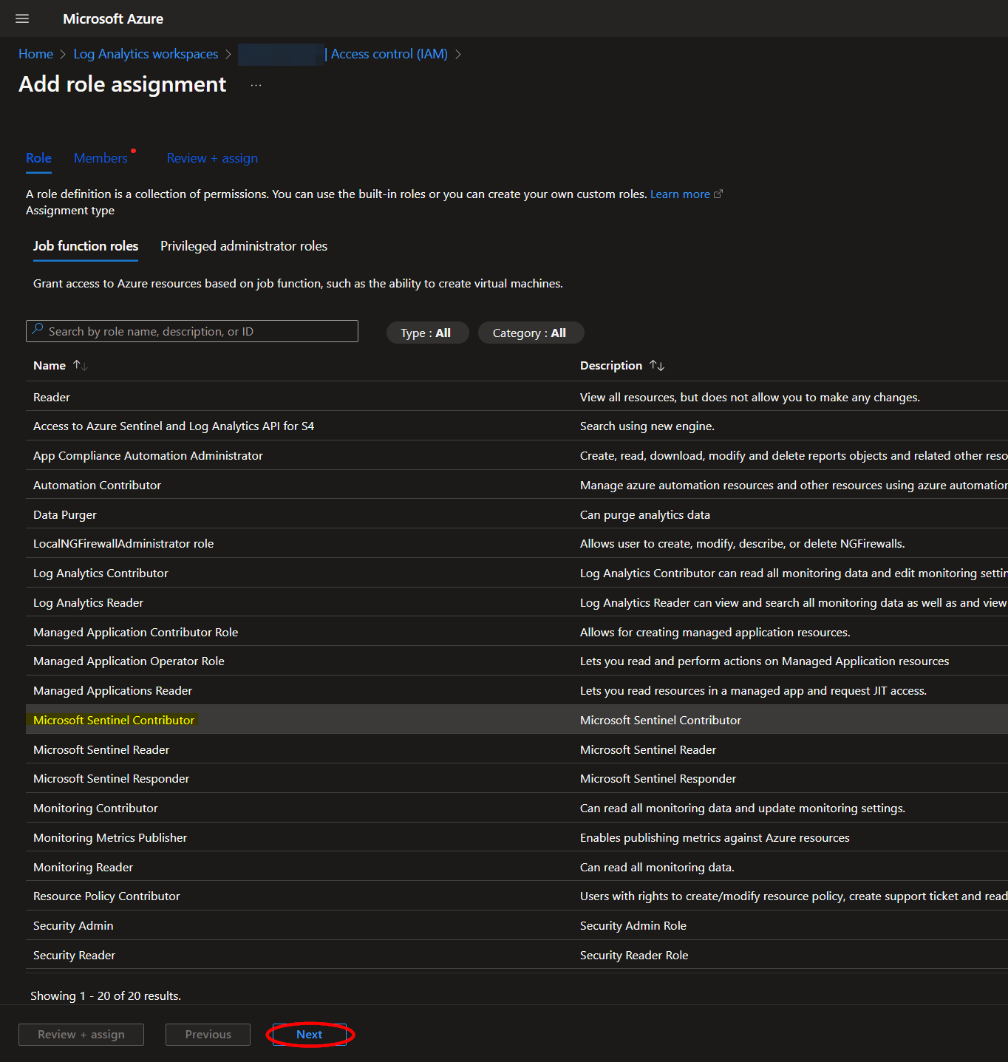This screenshot has height=1062, width=1008.
Task: Select Automation Contributor role
Action: 517,485
